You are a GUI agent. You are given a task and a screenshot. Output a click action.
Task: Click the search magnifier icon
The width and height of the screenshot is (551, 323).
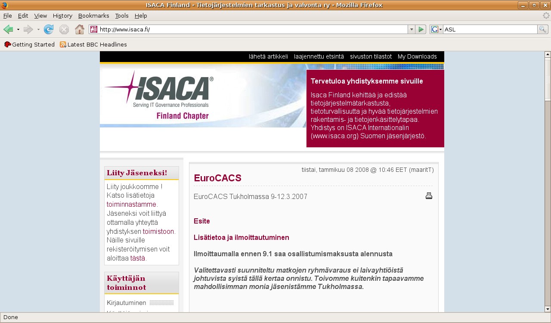(x=543, y=29)
